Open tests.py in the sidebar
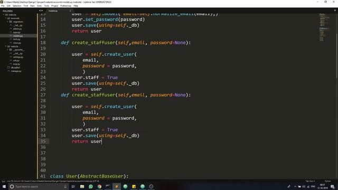 click(x=17, y=40)
